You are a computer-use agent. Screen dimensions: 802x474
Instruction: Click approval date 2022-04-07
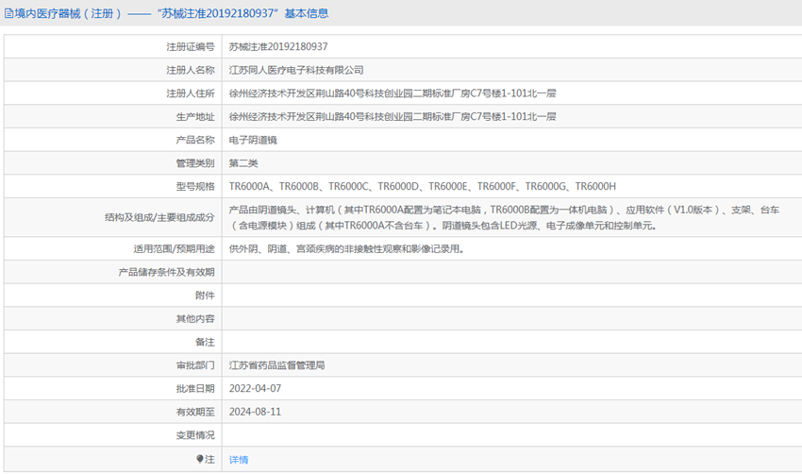[x=256, y=388]
